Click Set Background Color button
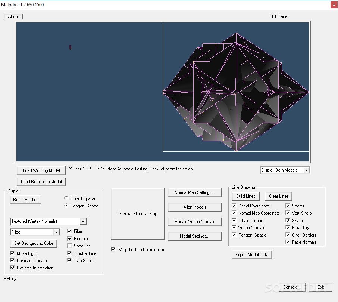 pyautogui.click(x=34, y=243)
